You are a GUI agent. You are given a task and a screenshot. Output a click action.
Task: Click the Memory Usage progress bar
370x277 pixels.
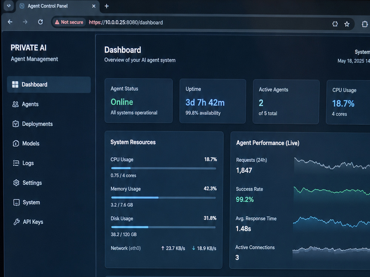(x=164, y=198)
